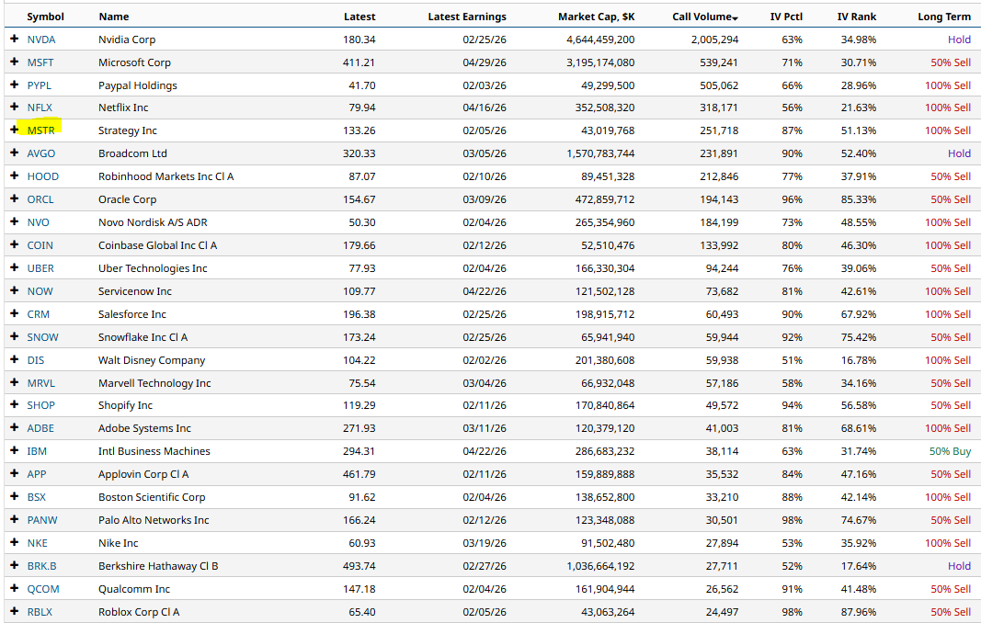Screen dimensions: 981x623
Task: Click the 100% Sell rating for Netflix
Action: (x=948, y=108)
